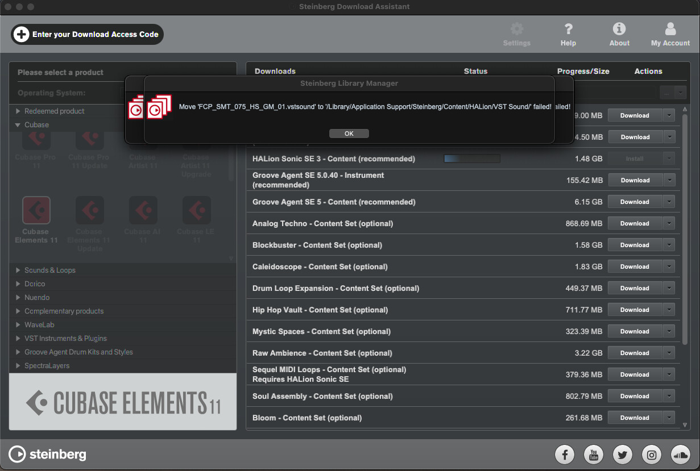Click the Downloads column header
This screenshot has height=471, width=700.
click(x=275, y=71)
